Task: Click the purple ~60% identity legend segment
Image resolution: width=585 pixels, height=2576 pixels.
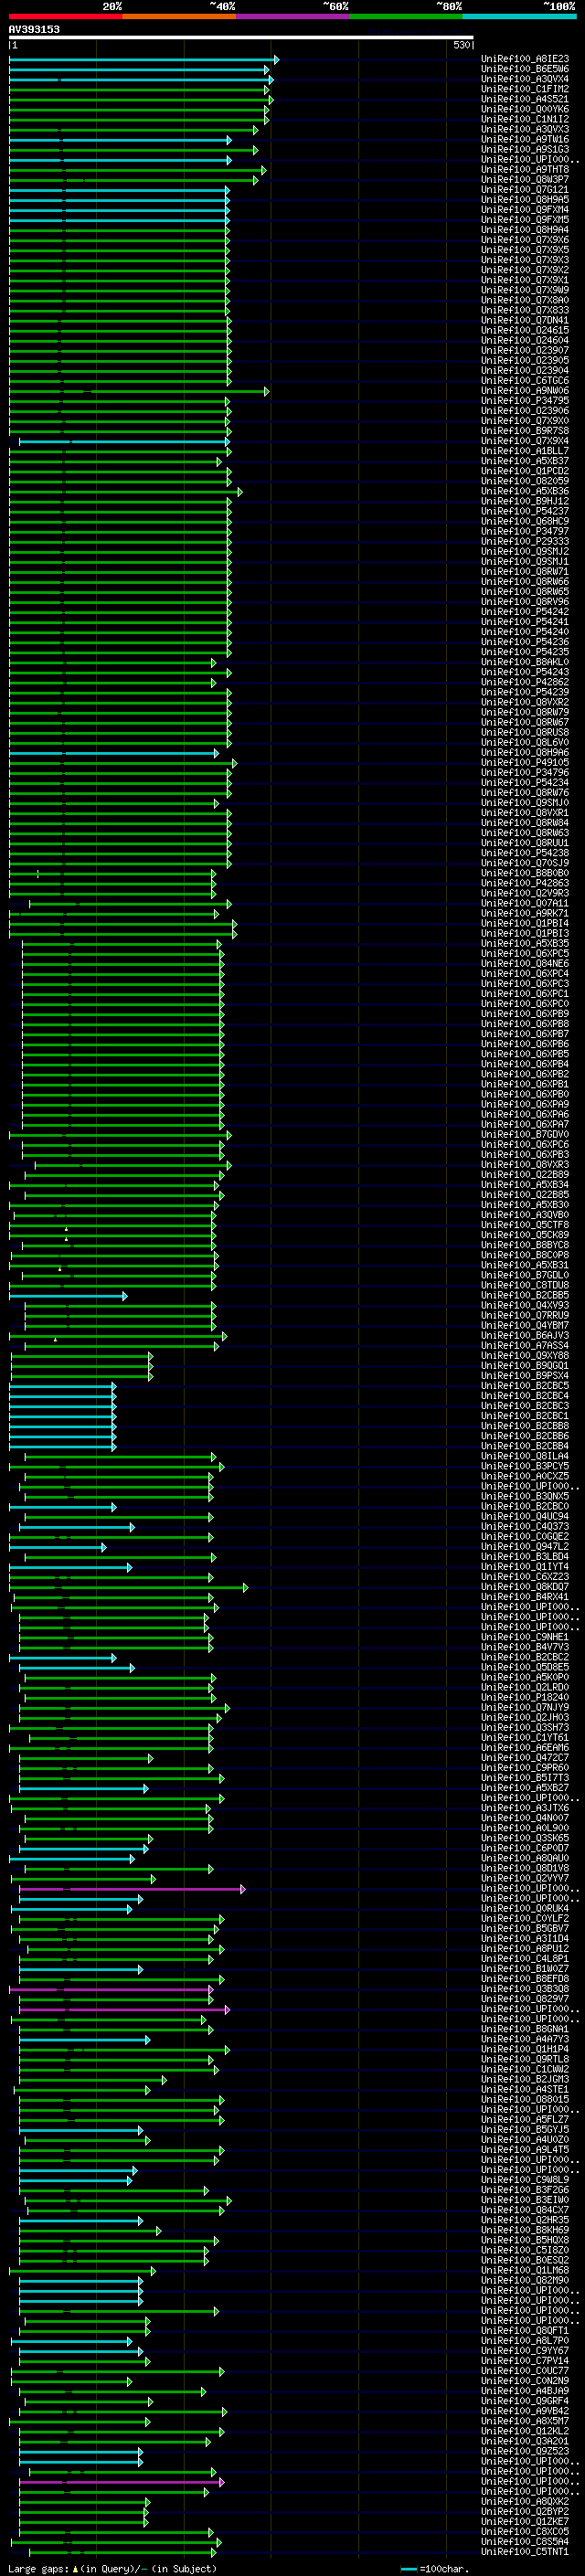Action: tap(292, 16)
